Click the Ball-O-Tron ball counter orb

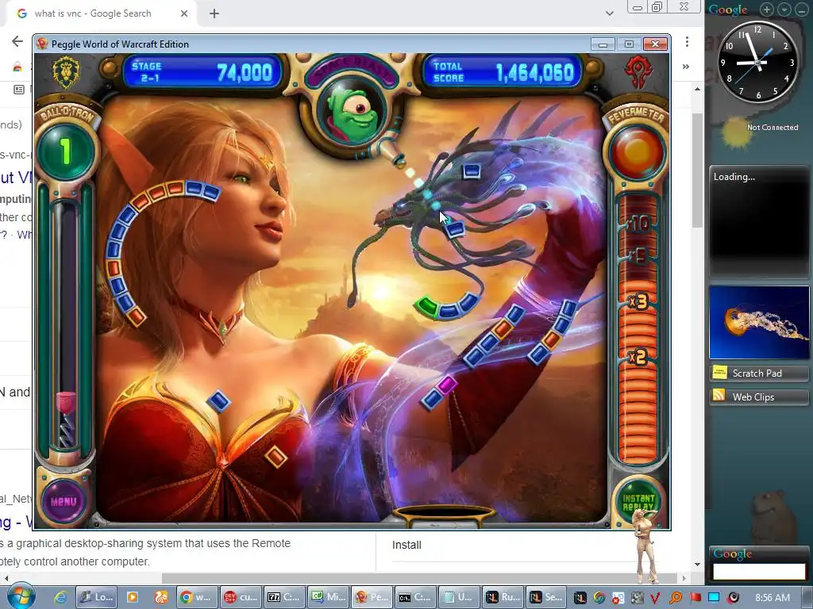pyautogui.click(x=65, y=151)
